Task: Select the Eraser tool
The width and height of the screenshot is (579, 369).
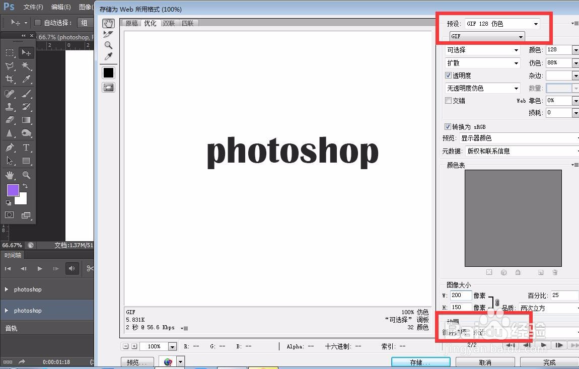Action: coord(10,120)
